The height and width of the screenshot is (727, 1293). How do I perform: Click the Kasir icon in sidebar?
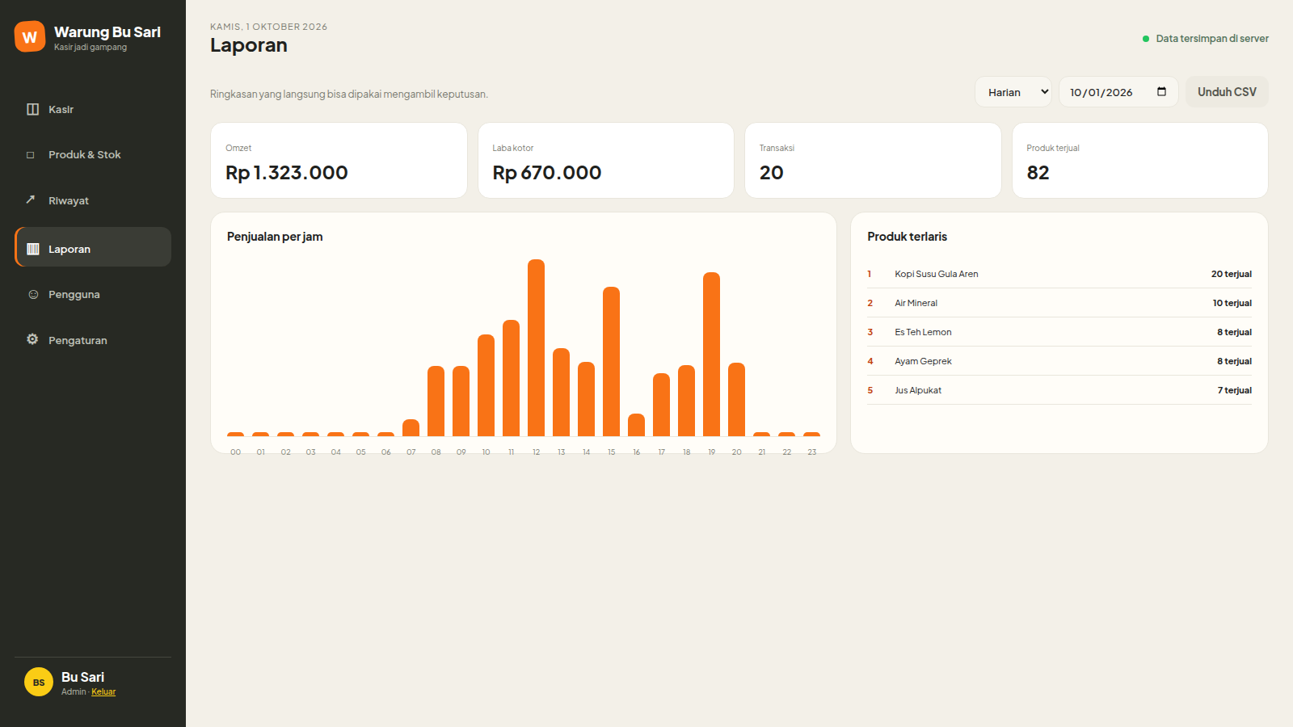point(32,109)
